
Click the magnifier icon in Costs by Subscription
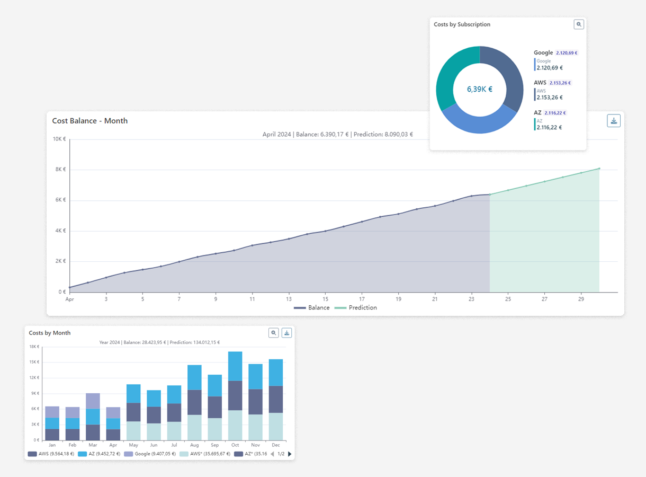tap(579, 24)
